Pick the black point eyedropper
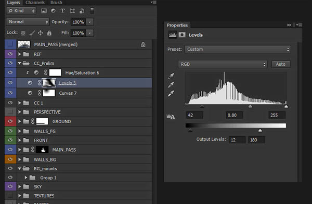Viewport: 312px width, 204px height. tap(171, 76)
